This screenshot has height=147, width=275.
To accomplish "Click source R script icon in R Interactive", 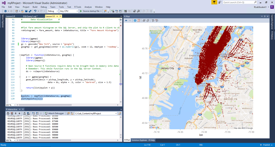I will point(33,113).
